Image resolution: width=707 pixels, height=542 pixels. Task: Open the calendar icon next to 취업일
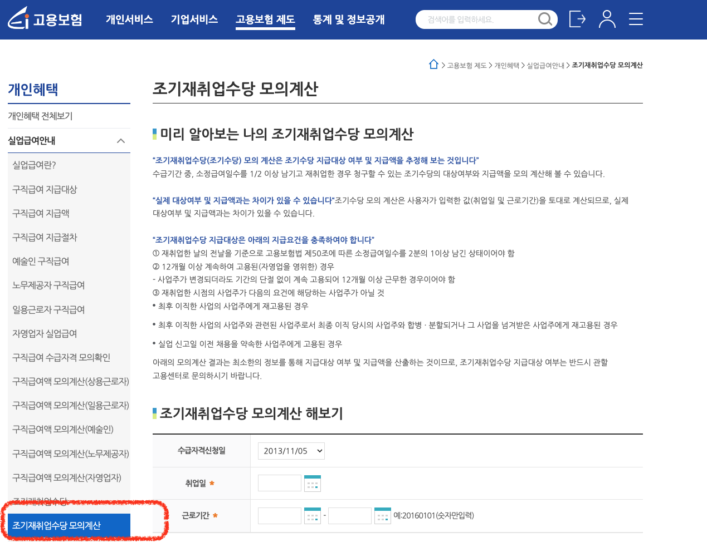point(313,483)
